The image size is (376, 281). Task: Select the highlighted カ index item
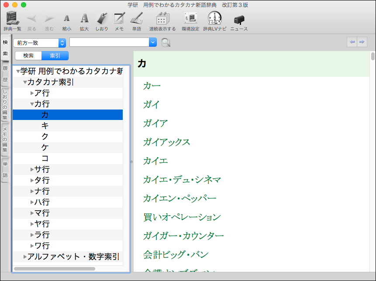(x=68, y=115)
